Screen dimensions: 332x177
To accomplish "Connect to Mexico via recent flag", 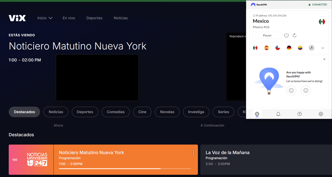I will (x=255, y=48).
